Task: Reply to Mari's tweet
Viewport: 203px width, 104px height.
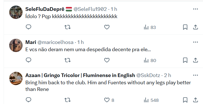Action: [28, 60]
